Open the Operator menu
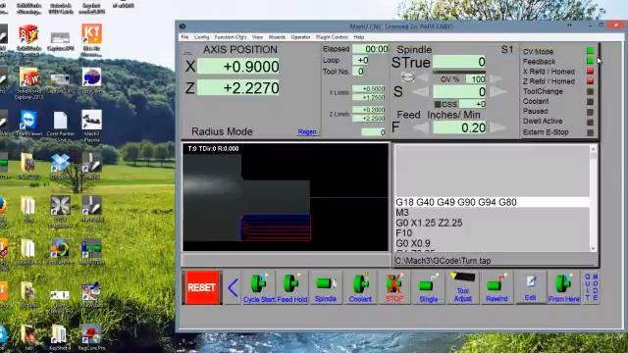The height and width of the screenshot is (353, 628). click(x=300, y=37)
